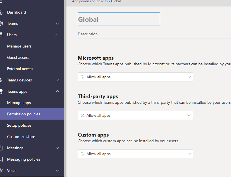Screen dimensions: 231x177
Task: Open Guest access settings
Action: click(18, 57)
